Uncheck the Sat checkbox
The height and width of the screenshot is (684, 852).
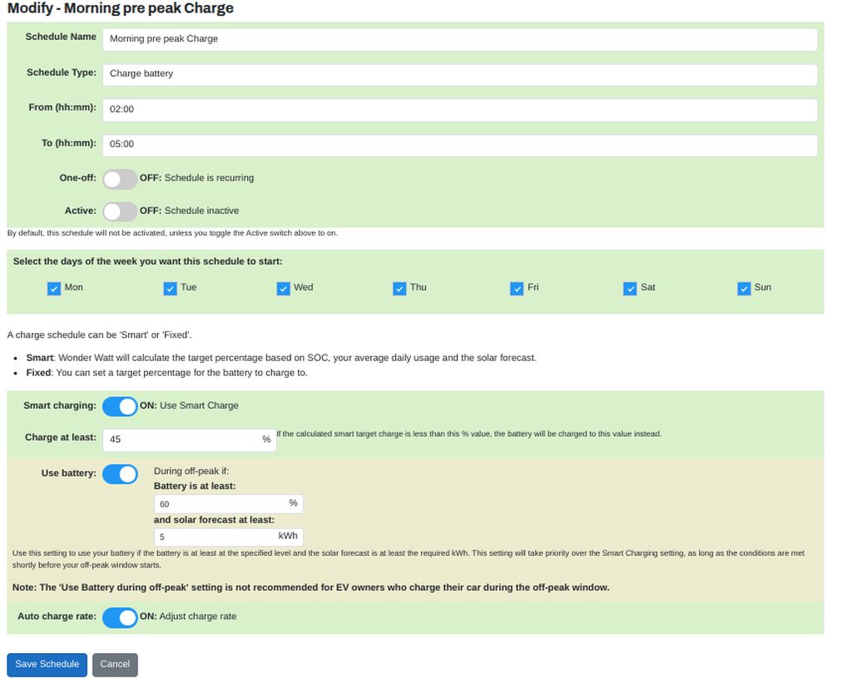630,289
